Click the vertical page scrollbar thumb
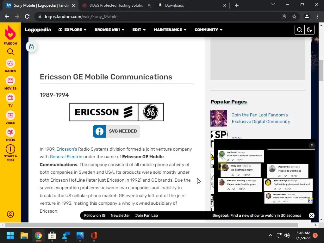 pyautogui.click(x=321, y=70)
